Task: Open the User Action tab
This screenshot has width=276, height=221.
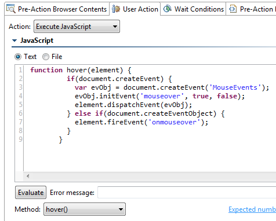Action: [135, 9]
